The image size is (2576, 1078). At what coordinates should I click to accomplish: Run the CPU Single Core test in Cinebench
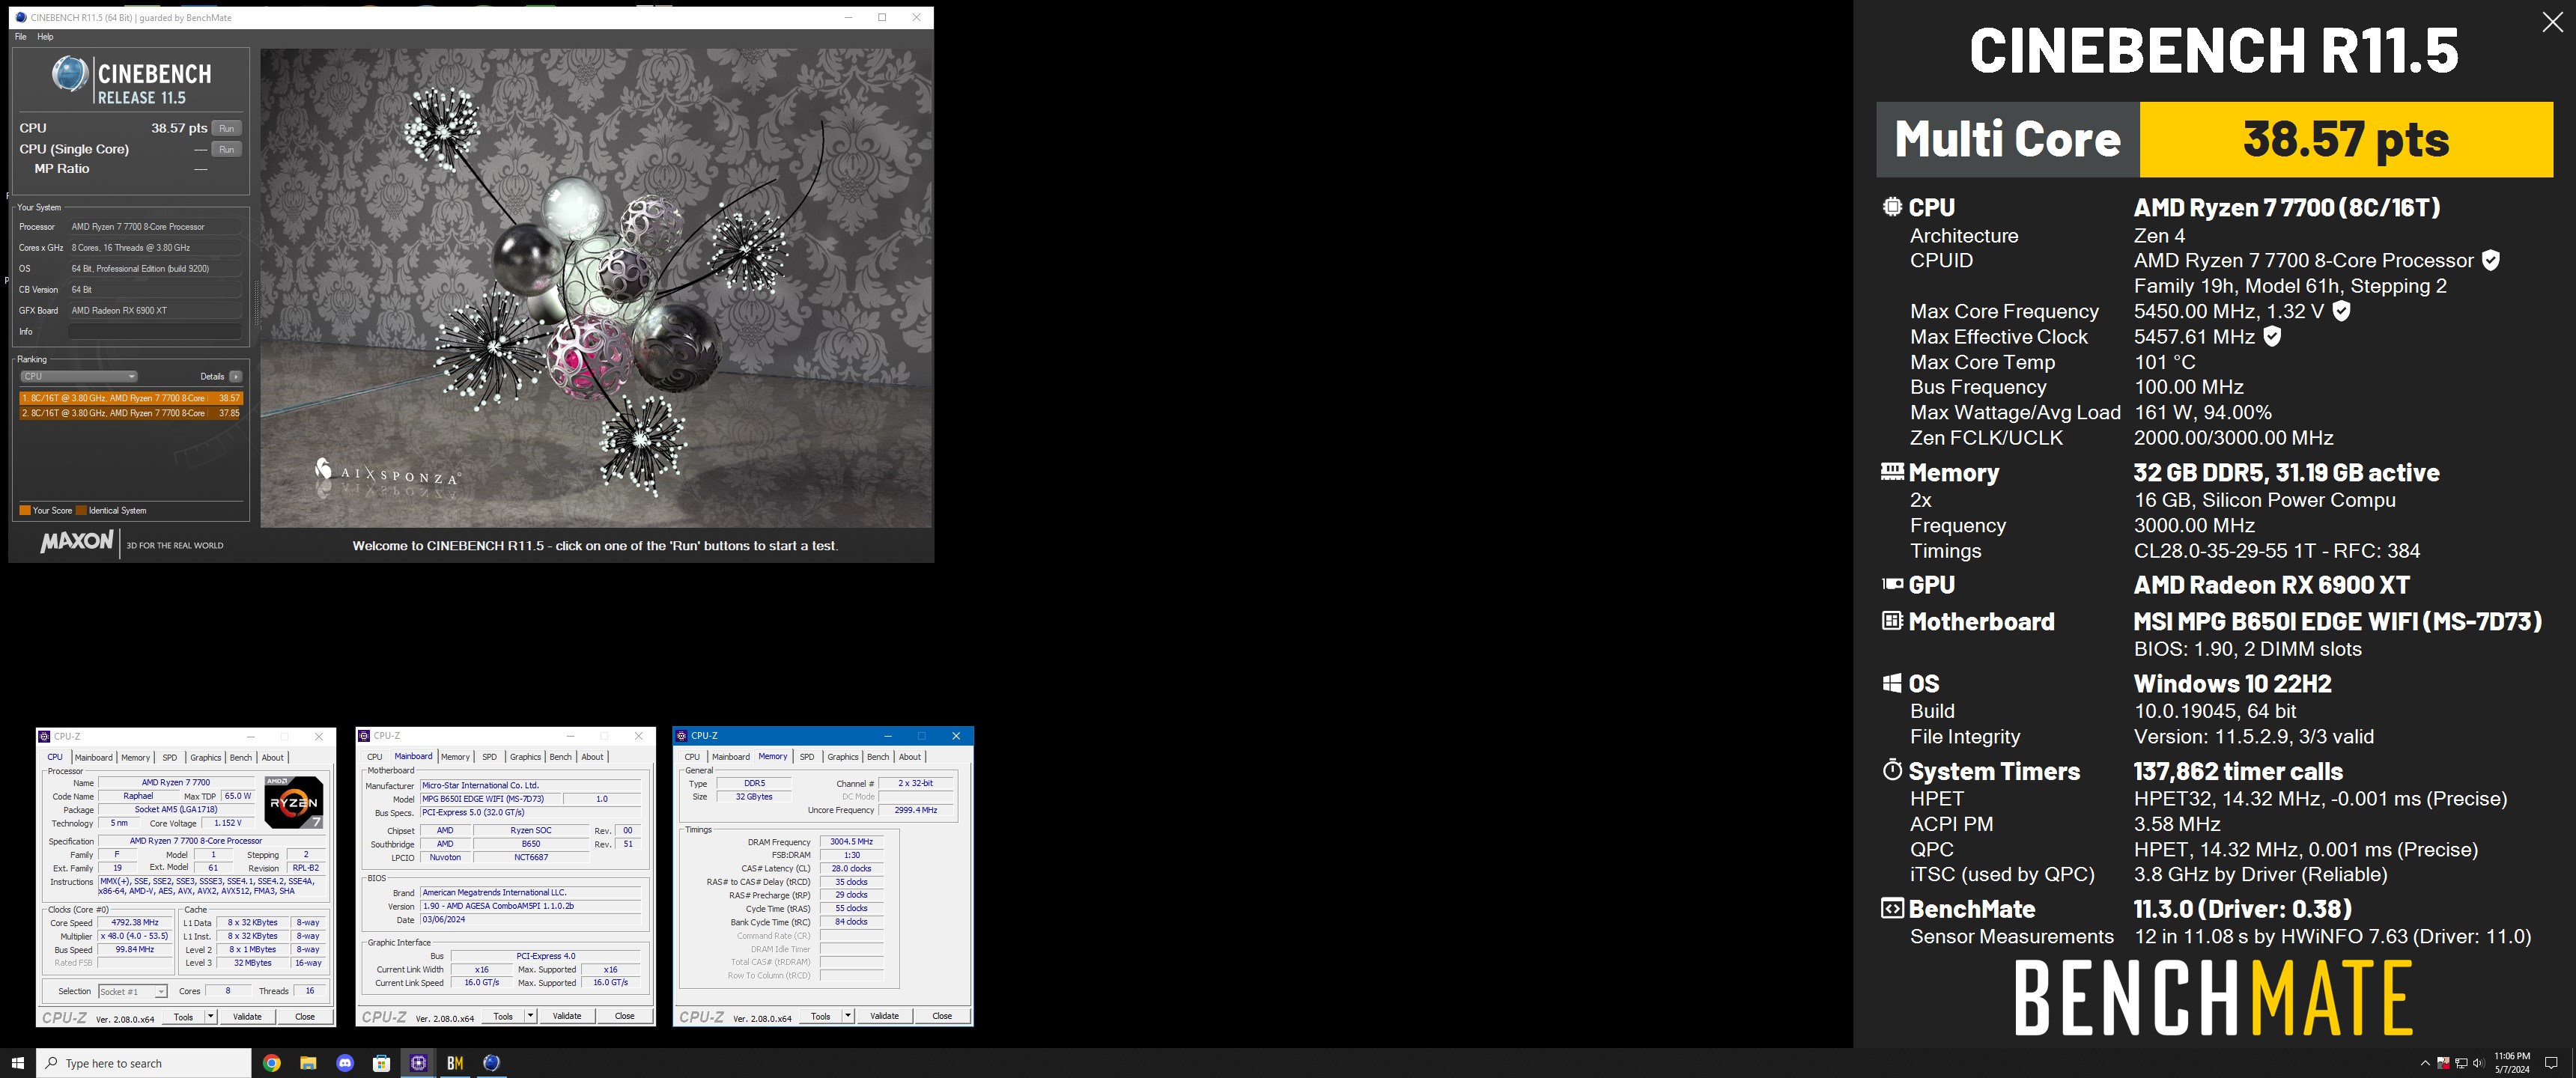[227, 149]
